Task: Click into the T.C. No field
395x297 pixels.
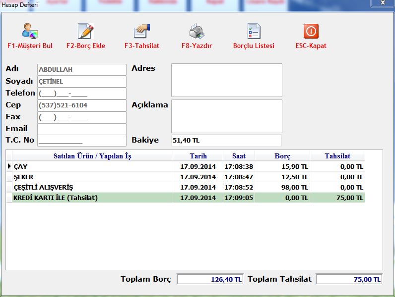Action: point(82,141)
